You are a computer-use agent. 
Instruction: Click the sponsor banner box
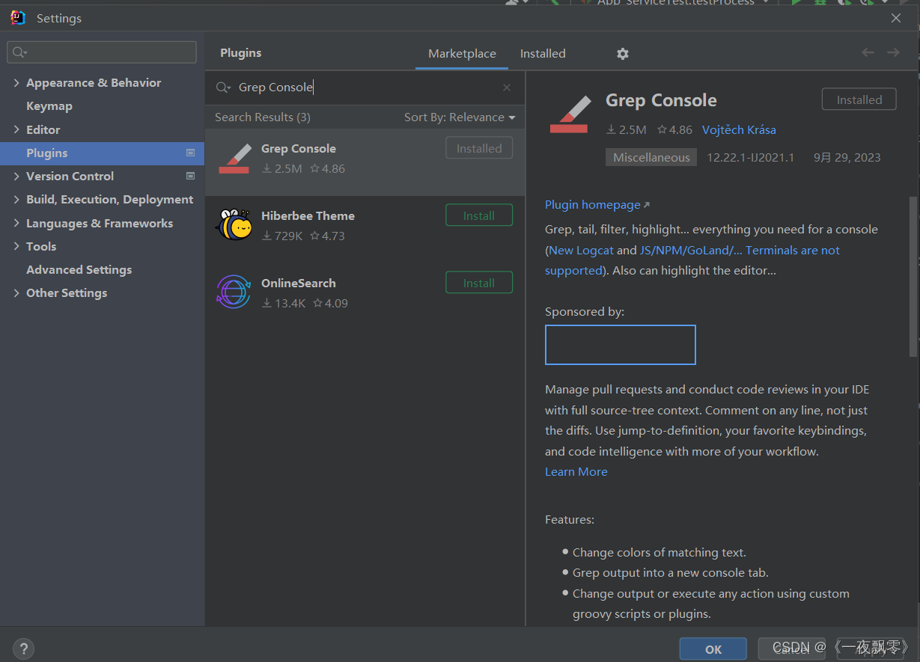coord(621,345)
